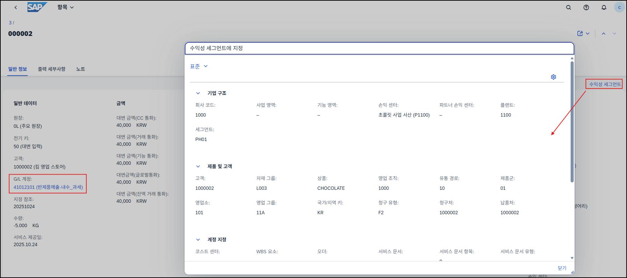Click the 000002 page title
Screen dimensions: 627x278
click(x=20, y=34)
